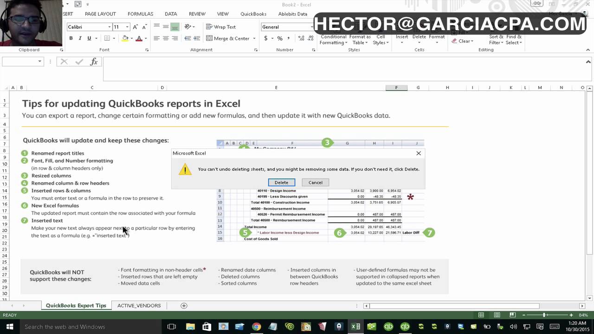Click the zoom slider handle
This screenshot has width=594, height=334.
pyautogui.click(x=544, y=315)
